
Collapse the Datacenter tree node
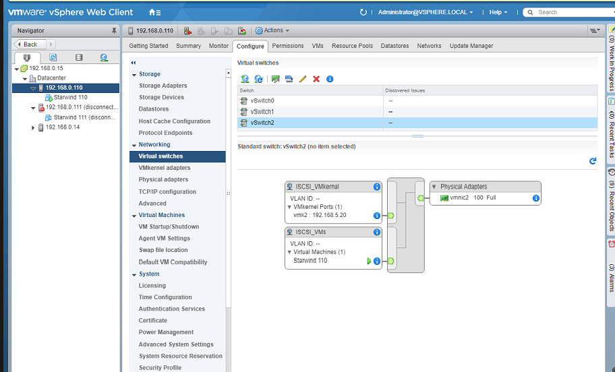tap(25, 79)
